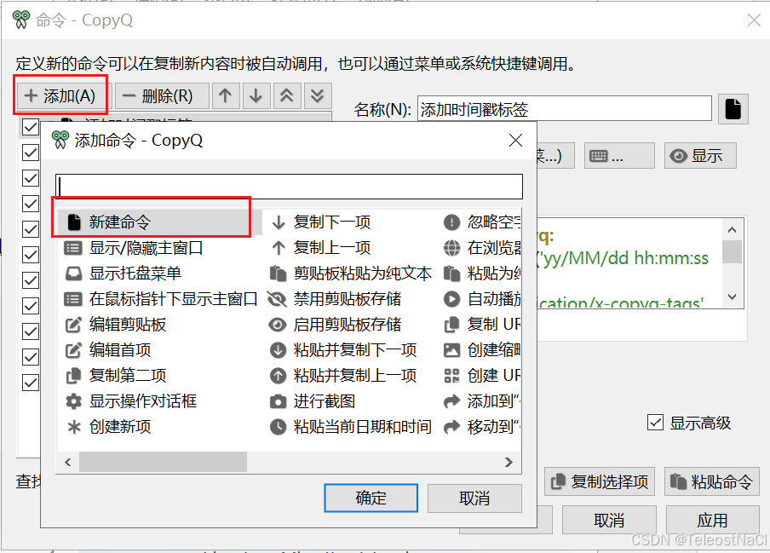This screenshot has width=770, height=553.
Task: Select 粘贴当前日期和时间 command
Action: coord(351,426)
